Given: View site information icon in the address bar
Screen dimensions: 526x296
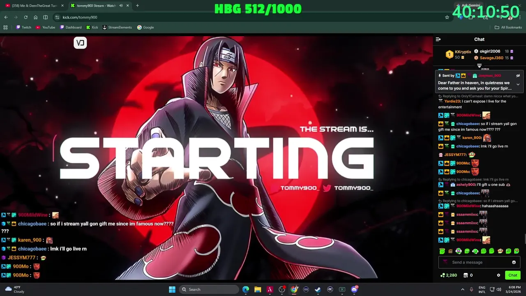Looking at the screenshot, I should [x=57, y=17].
